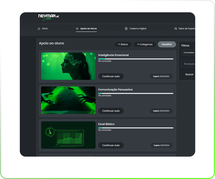Click the Expira 21/12/2024 badge
This screenshot has height=179, width=215.
[161, 145]
